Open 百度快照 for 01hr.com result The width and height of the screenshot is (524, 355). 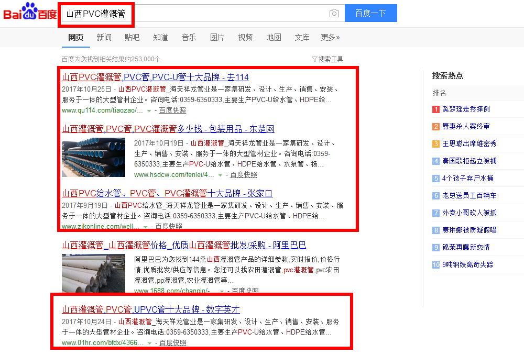tap(173, 342)
